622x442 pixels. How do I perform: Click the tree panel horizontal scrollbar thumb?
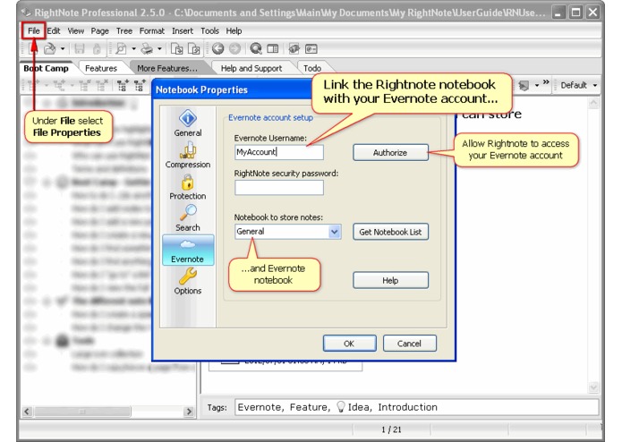(x=82, y=412)
